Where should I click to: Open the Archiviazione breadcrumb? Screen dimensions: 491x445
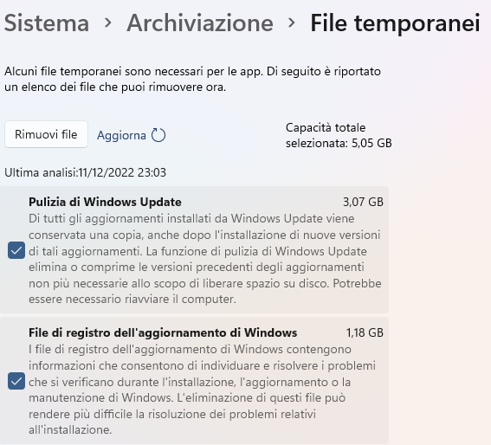[200, 23]
